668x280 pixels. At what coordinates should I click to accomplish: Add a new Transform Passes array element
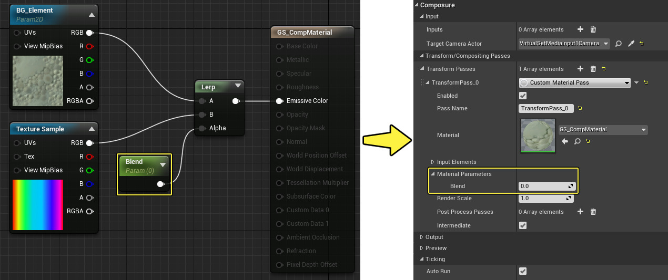(x=580, y=69)
